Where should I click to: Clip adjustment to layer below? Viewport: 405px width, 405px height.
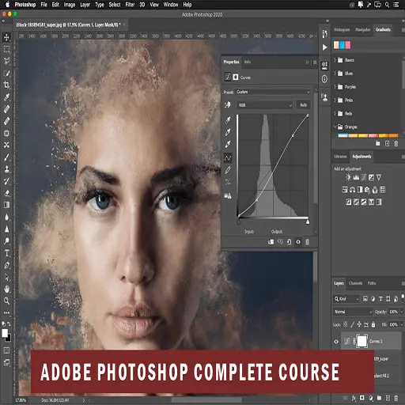tap(271, 242)
